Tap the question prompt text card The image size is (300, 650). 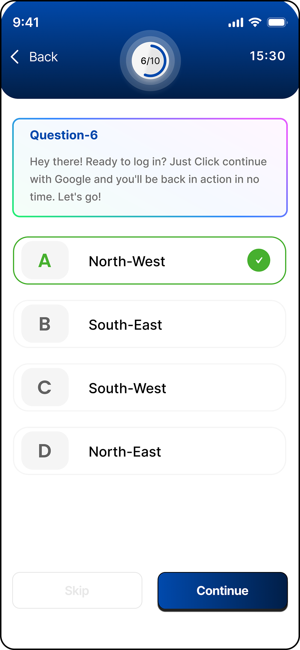pyautogui.click(x=150, y=168)
